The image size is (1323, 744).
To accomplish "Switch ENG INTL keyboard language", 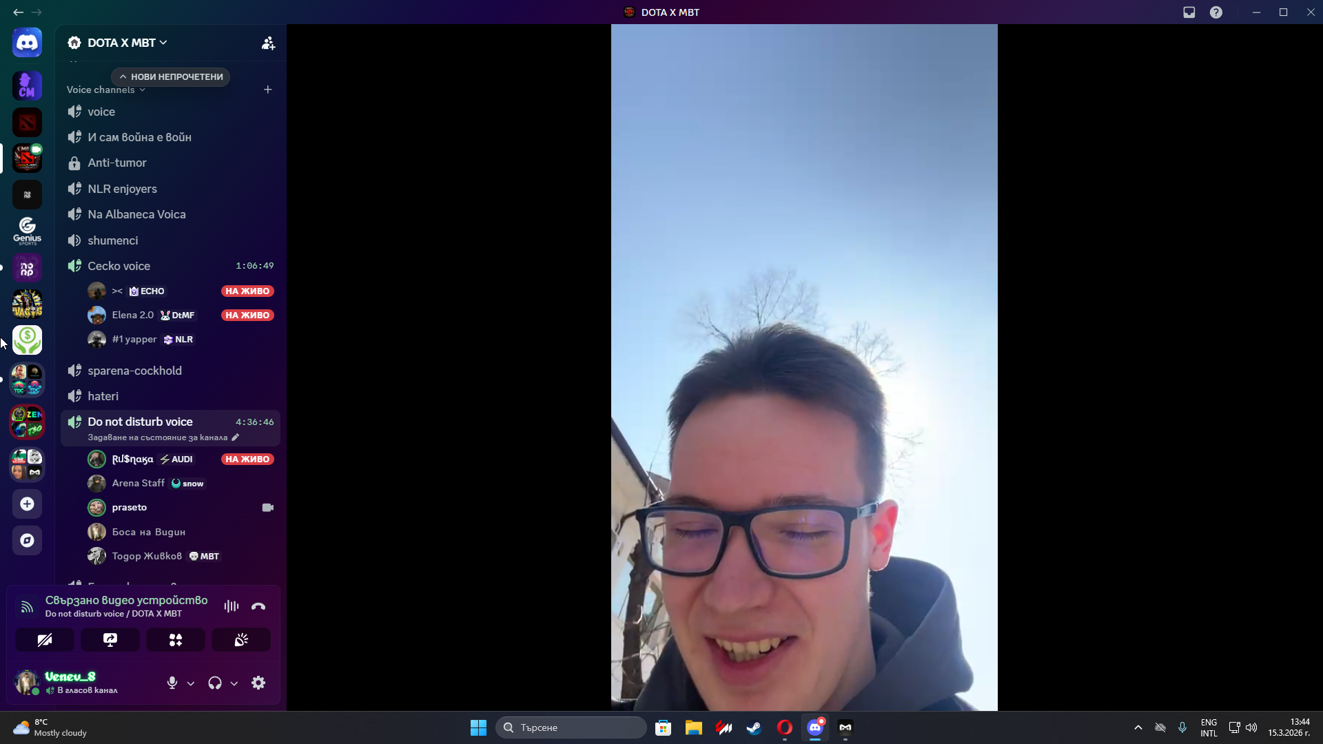I will point(1209,727).
